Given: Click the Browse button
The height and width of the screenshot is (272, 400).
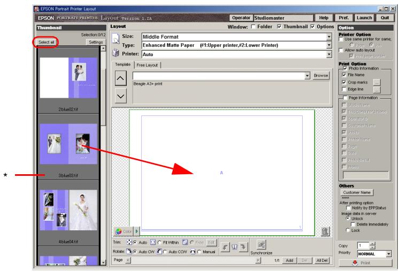Looking at the screenshot, I should click(x=321, y=75).
